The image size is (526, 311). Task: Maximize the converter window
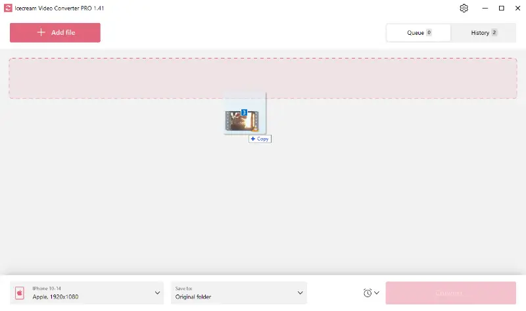(502, 8)
